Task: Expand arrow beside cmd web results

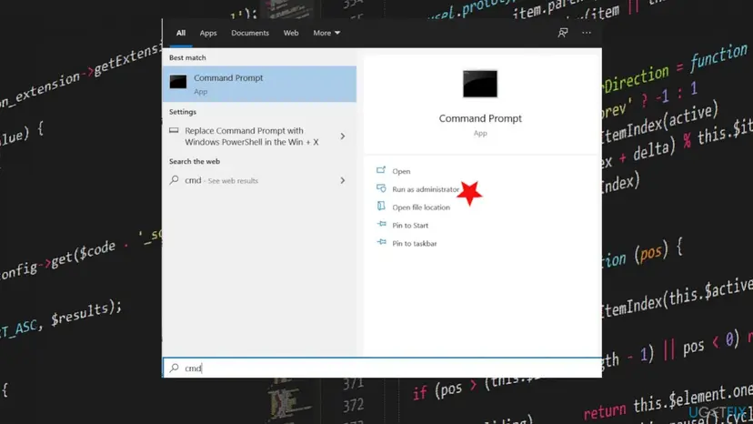Action: click(343, 180)
